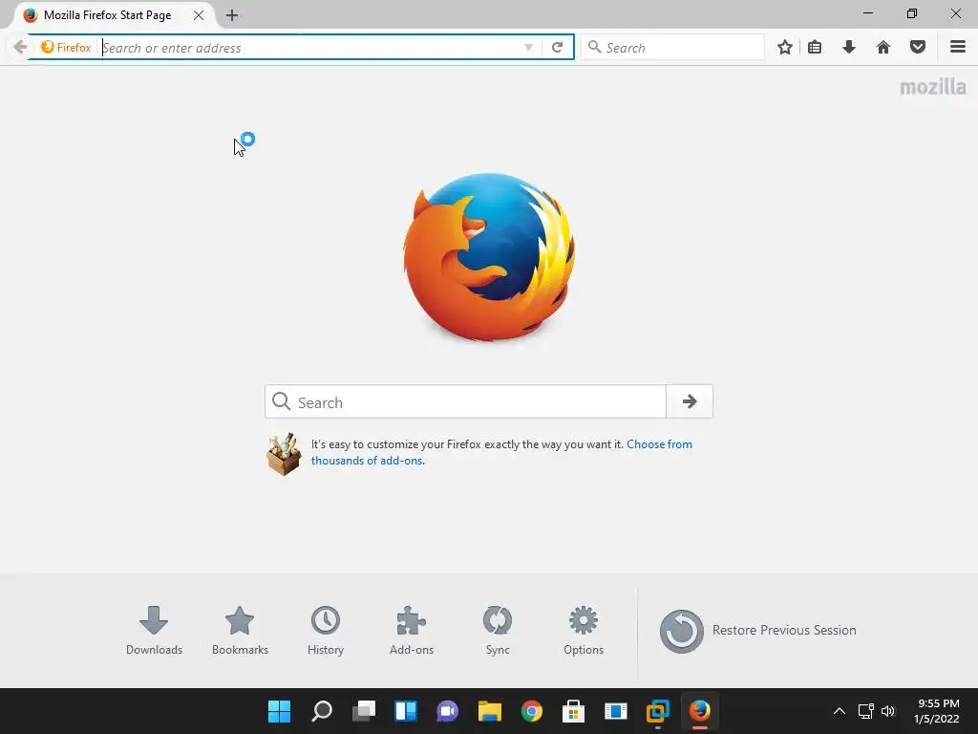This screenshot has width=978, height=734.
Task: Open the VirtualBox-style taskbar app icon
Action: point(657,711)
